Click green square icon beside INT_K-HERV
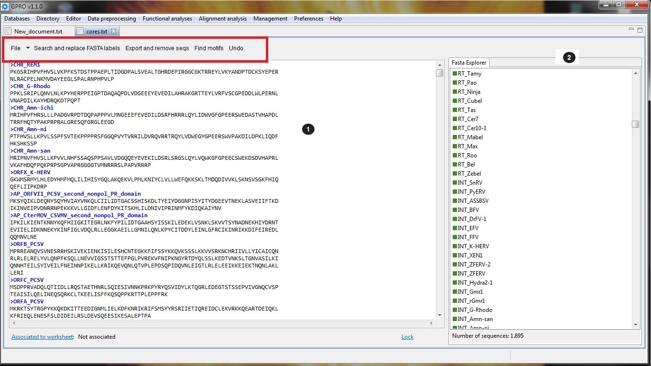The height and width of the screenshot is (366, 651). (x=455, y=246)
